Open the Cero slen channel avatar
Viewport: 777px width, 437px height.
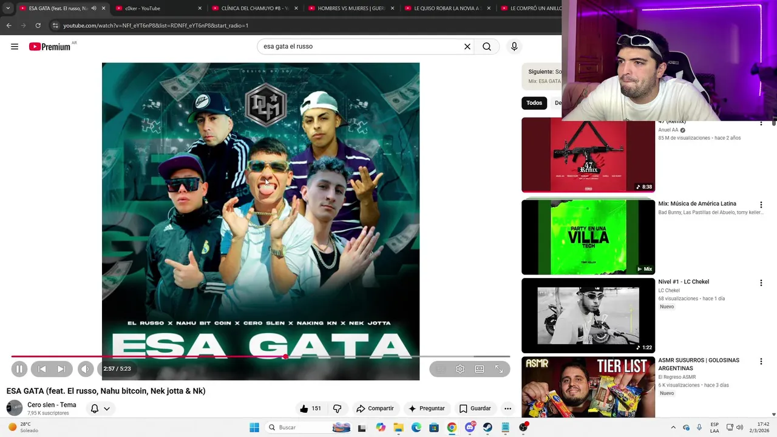pyautogui.click(x=15, y=408)
